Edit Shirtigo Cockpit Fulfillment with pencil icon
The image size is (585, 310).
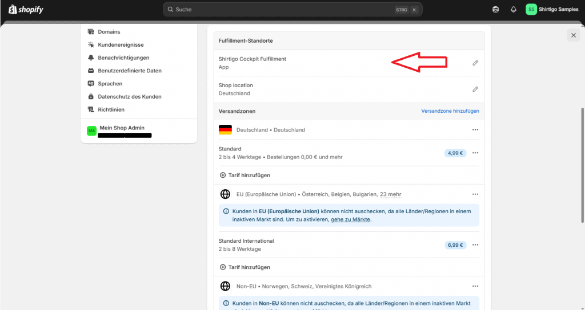[x=475, y=63]
